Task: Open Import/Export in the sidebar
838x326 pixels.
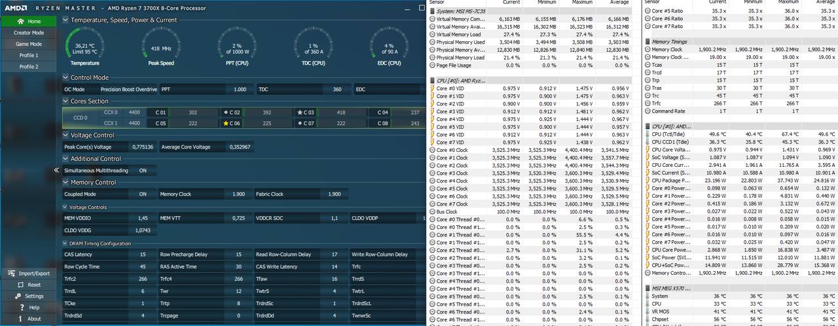Action: tap(29, 274)
